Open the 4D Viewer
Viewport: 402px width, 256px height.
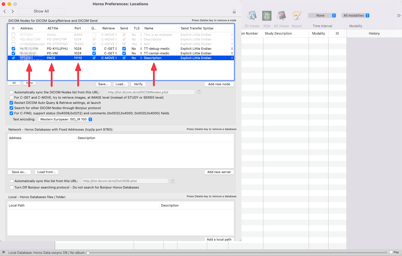coord(281,16)
